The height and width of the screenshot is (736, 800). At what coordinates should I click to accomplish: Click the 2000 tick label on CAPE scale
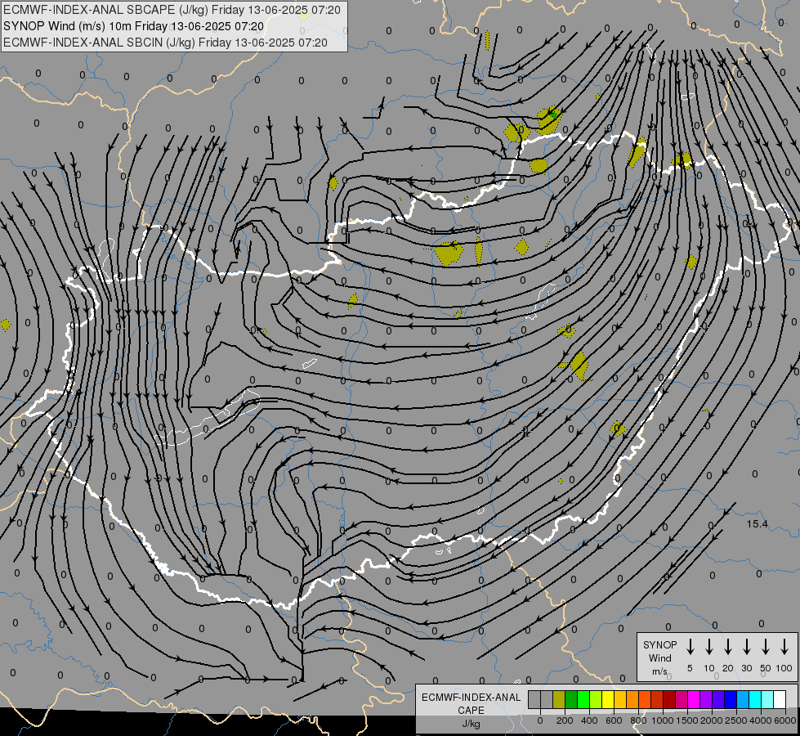(711, 720)
